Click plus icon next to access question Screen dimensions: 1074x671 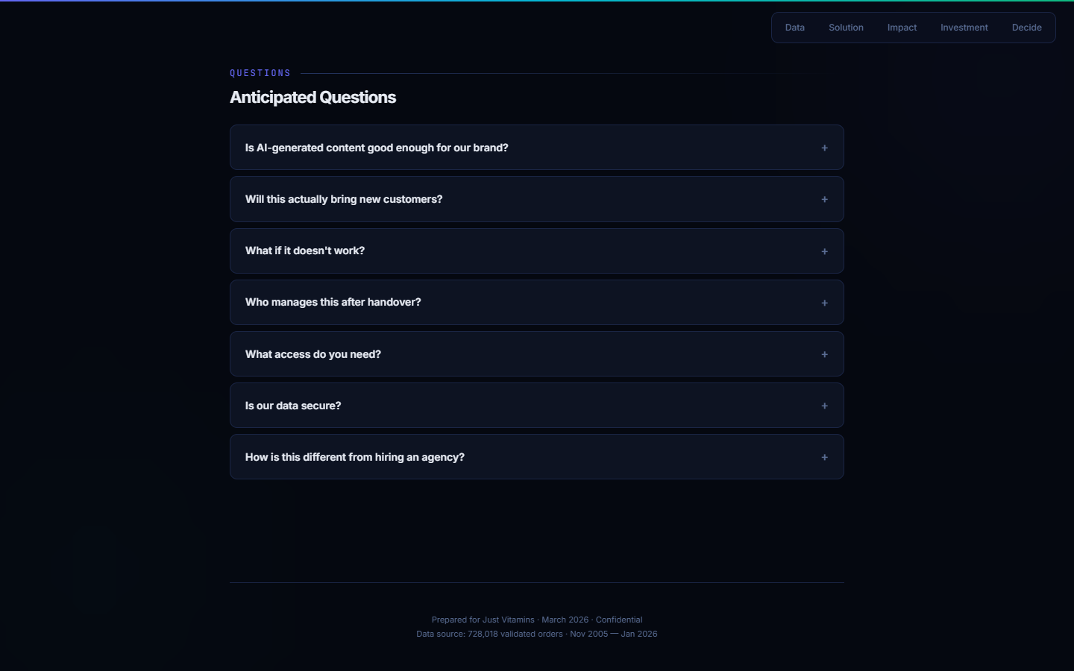pyautogui.click(x=824, y=354)
